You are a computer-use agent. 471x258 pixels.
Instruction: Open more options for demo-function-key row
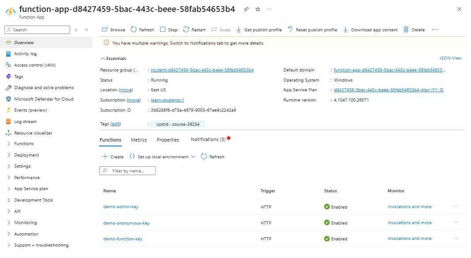[x=456, y=239]
